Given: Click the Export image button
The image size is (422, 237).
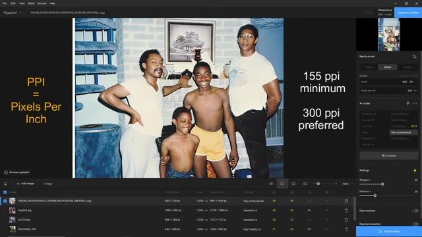Looking at the screenshot, I should coord(389,231).
